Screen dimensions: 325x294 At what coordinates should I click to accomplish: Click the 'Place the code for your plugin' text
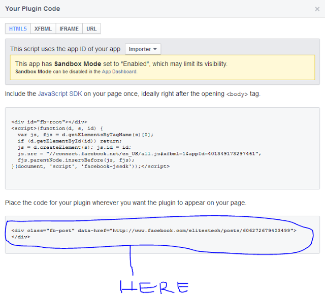coord(125,203)
